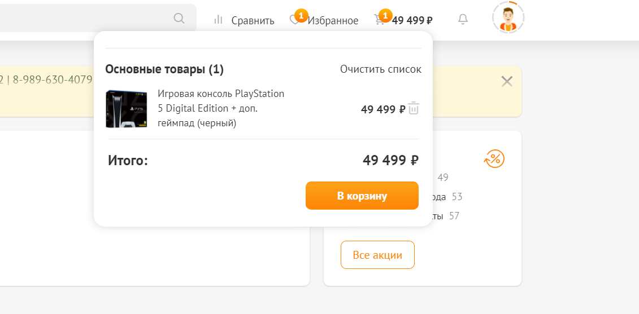This screenshot has width=639, height=314.
Task: Click "Очистить список" link
Action: pos(380,69)
